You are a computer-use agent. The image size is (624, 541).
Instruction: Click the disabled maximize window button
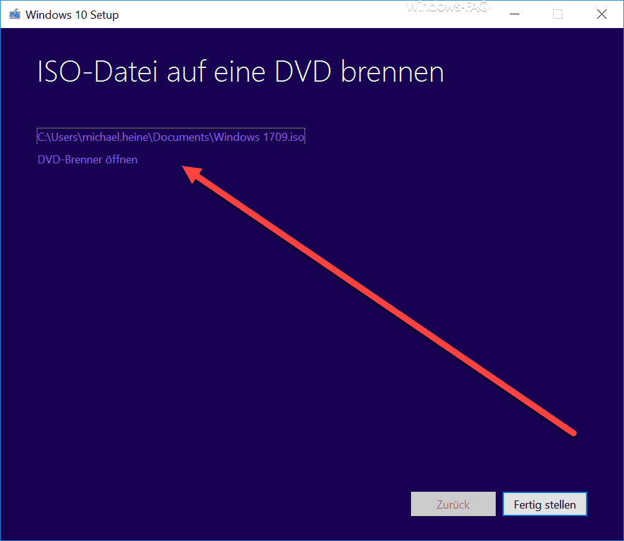pyautogui.click(x=557, y=14)
